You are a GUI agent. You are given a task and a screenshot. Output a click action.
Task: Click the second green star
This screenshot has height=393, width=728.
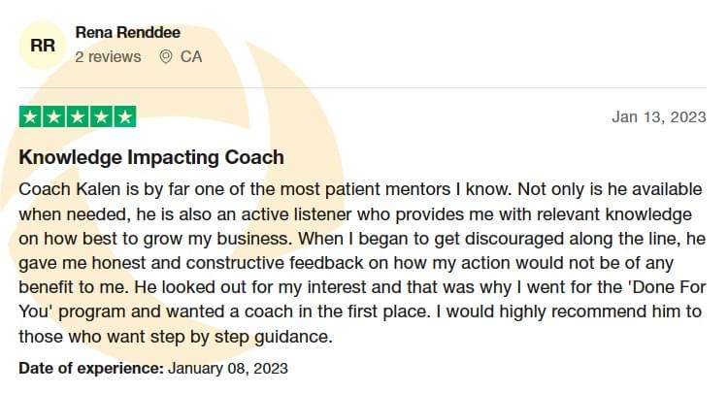[x=53, y=116]
